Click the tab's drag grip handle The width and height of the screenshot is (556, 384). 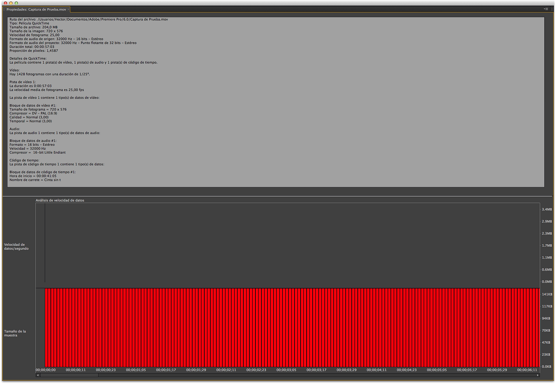[4, 10]
